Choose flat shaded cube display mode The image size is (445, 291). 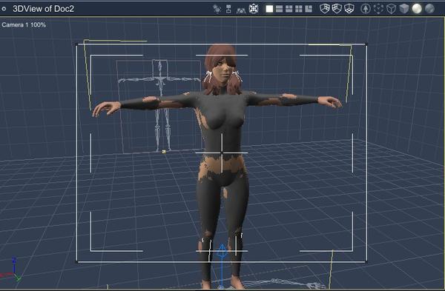[403, 9]
